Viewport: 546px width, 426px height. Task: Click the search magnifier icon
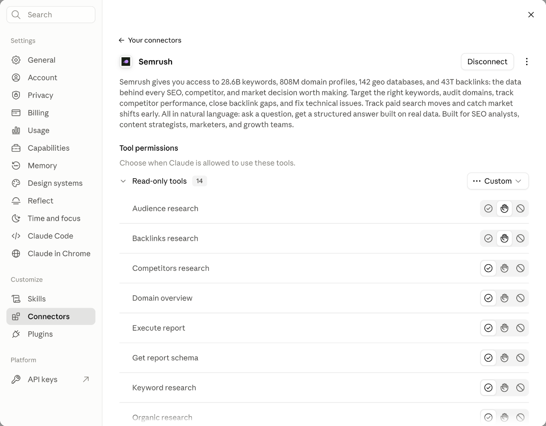16,15
